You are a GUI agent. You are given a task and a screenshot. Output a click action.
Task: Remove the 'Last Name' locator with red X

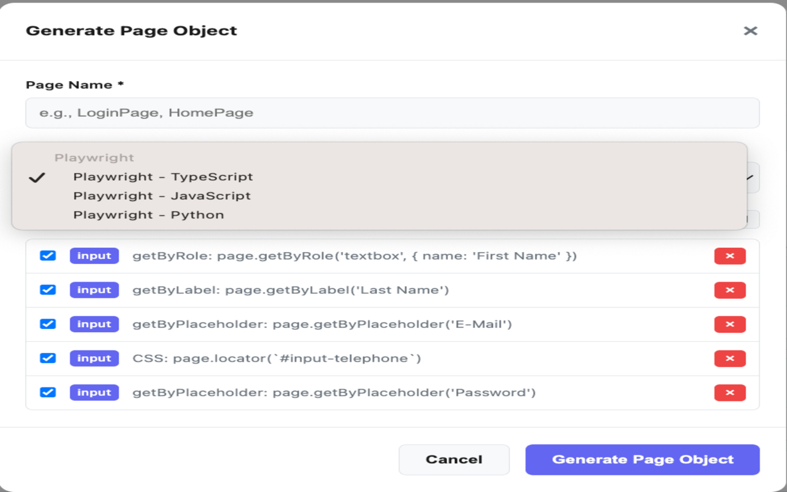pos(730,290)
